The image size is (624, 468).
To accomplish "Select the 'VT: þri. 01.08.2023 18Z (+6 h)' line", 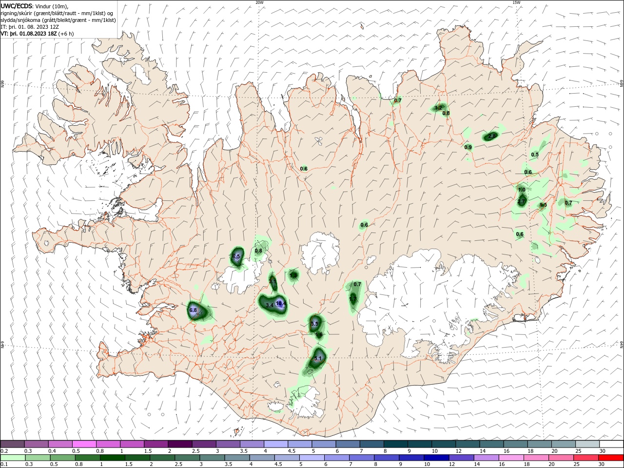I will click(x=38, y=34).
